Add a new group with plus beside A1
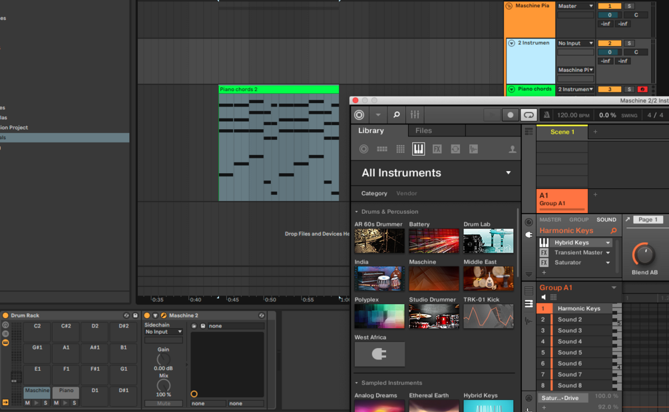This screenshot has height=412, width=669. point(595,194)
